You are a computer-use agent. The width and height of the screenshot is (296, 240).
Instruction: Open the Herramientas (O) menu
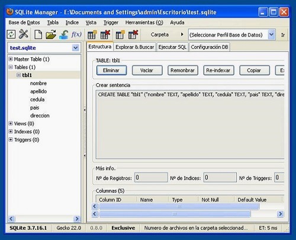[144, 22]
